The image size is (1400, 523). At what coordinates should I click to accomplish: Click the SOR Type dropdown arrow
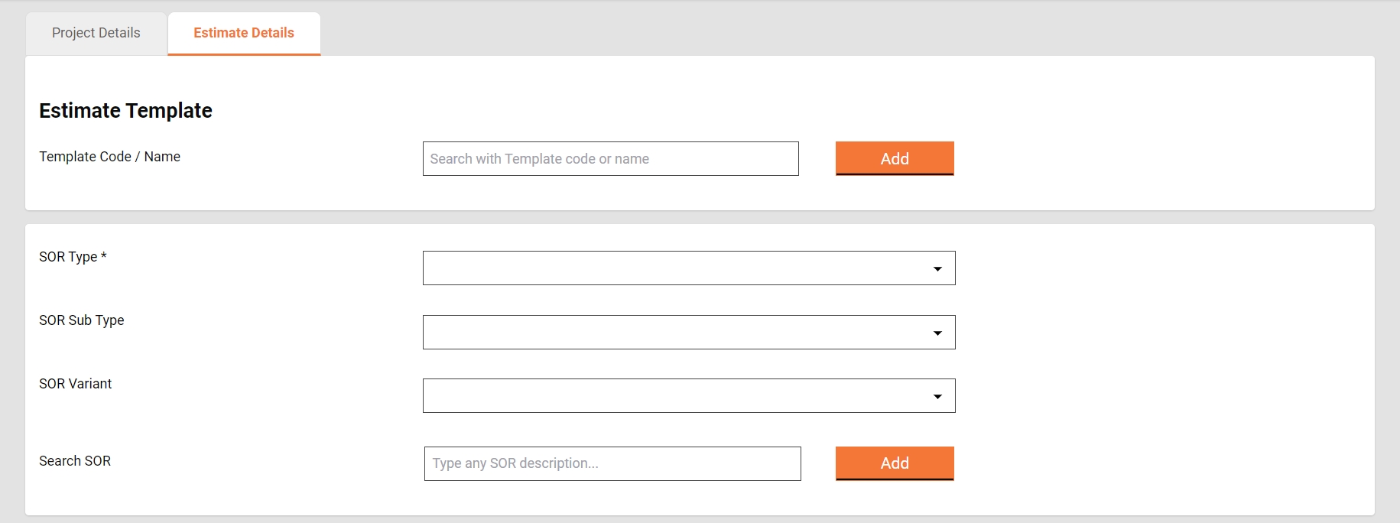(937, 269)
